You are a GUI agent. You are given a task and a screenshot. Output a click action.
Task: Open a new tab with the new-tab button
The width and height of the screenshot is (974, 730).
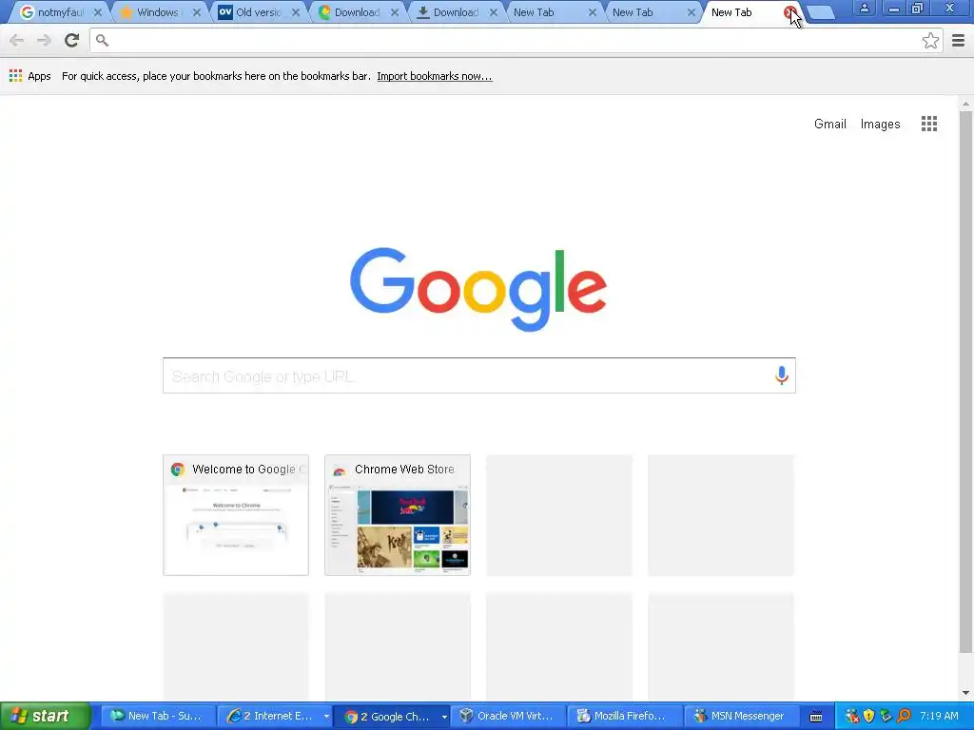pos(820,12)
